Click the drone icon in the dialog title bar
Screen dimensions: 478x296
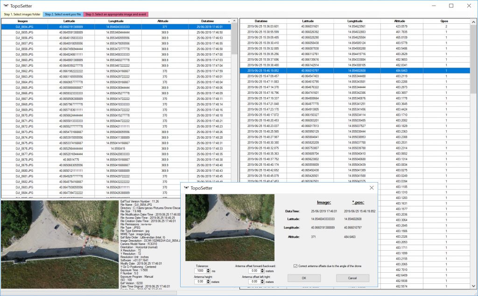click(186, 188)
